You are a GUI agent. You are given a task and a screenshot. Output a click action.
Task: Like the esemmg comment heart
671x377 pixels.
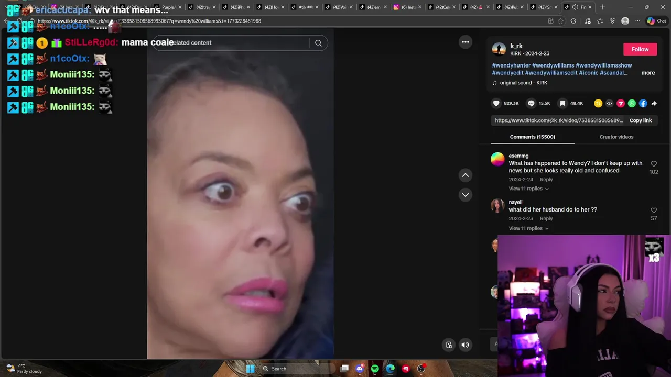(x=654, y=164)
